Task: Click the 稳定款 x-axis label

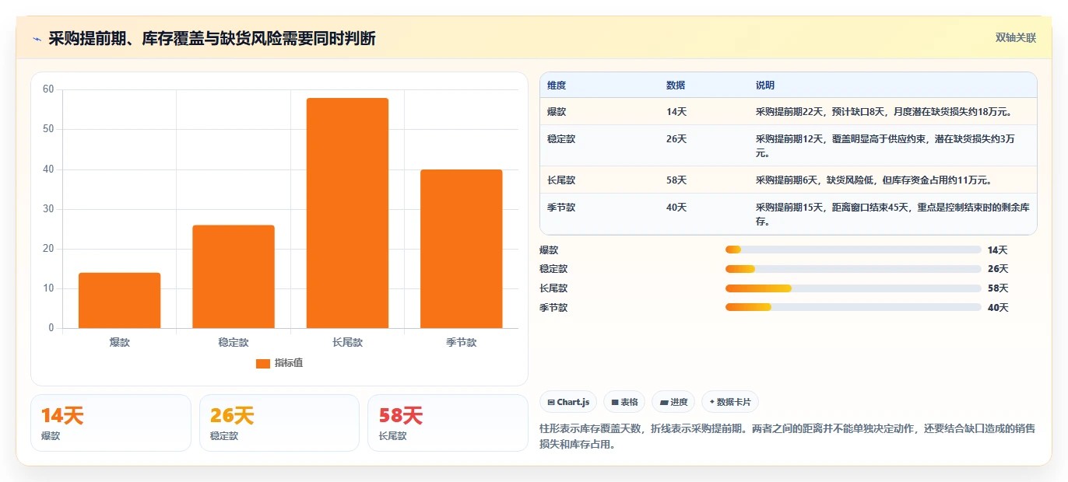Action: pyautogui.click(x=234, y=342)
